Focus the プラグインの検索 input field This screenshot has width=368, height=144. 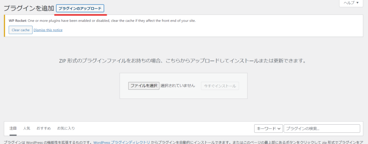tap(322, 129)
